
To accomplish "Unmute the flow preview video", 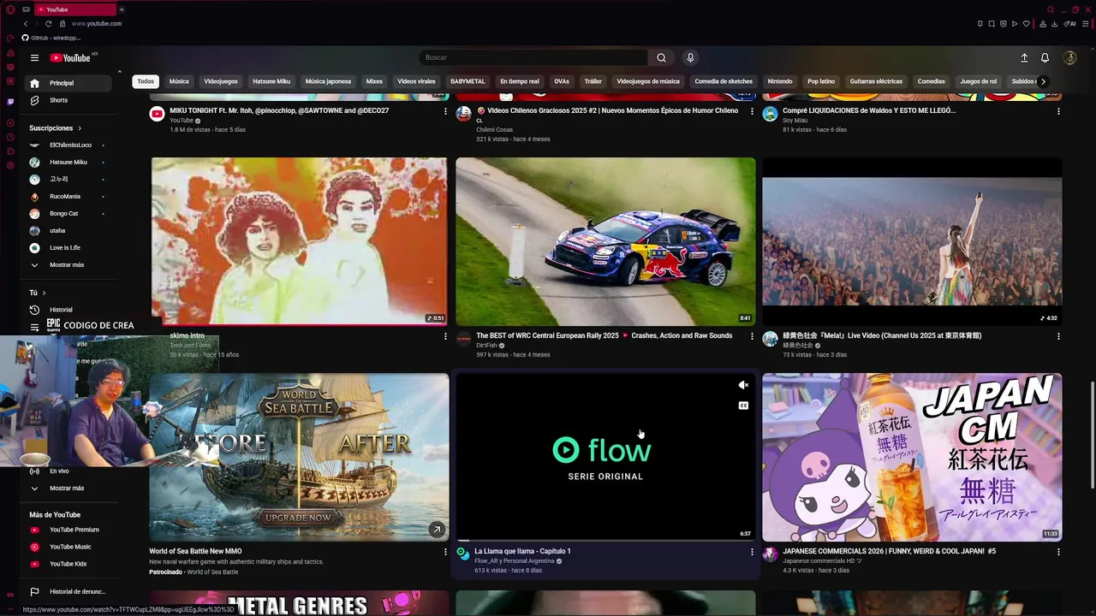I will 743,385.
